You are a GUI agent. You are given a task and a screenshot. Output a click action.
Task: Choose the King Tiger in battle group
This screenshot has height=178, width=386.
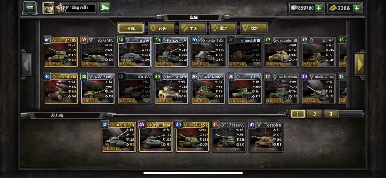155,137
